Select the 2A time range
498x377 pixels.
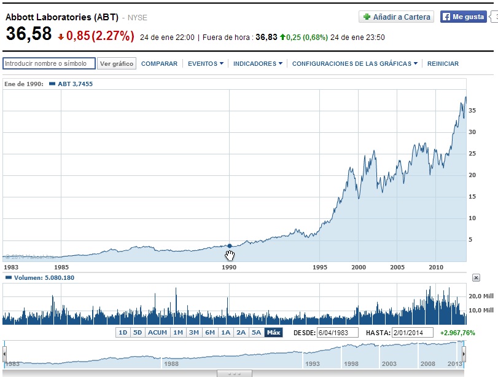coord(241,333)
